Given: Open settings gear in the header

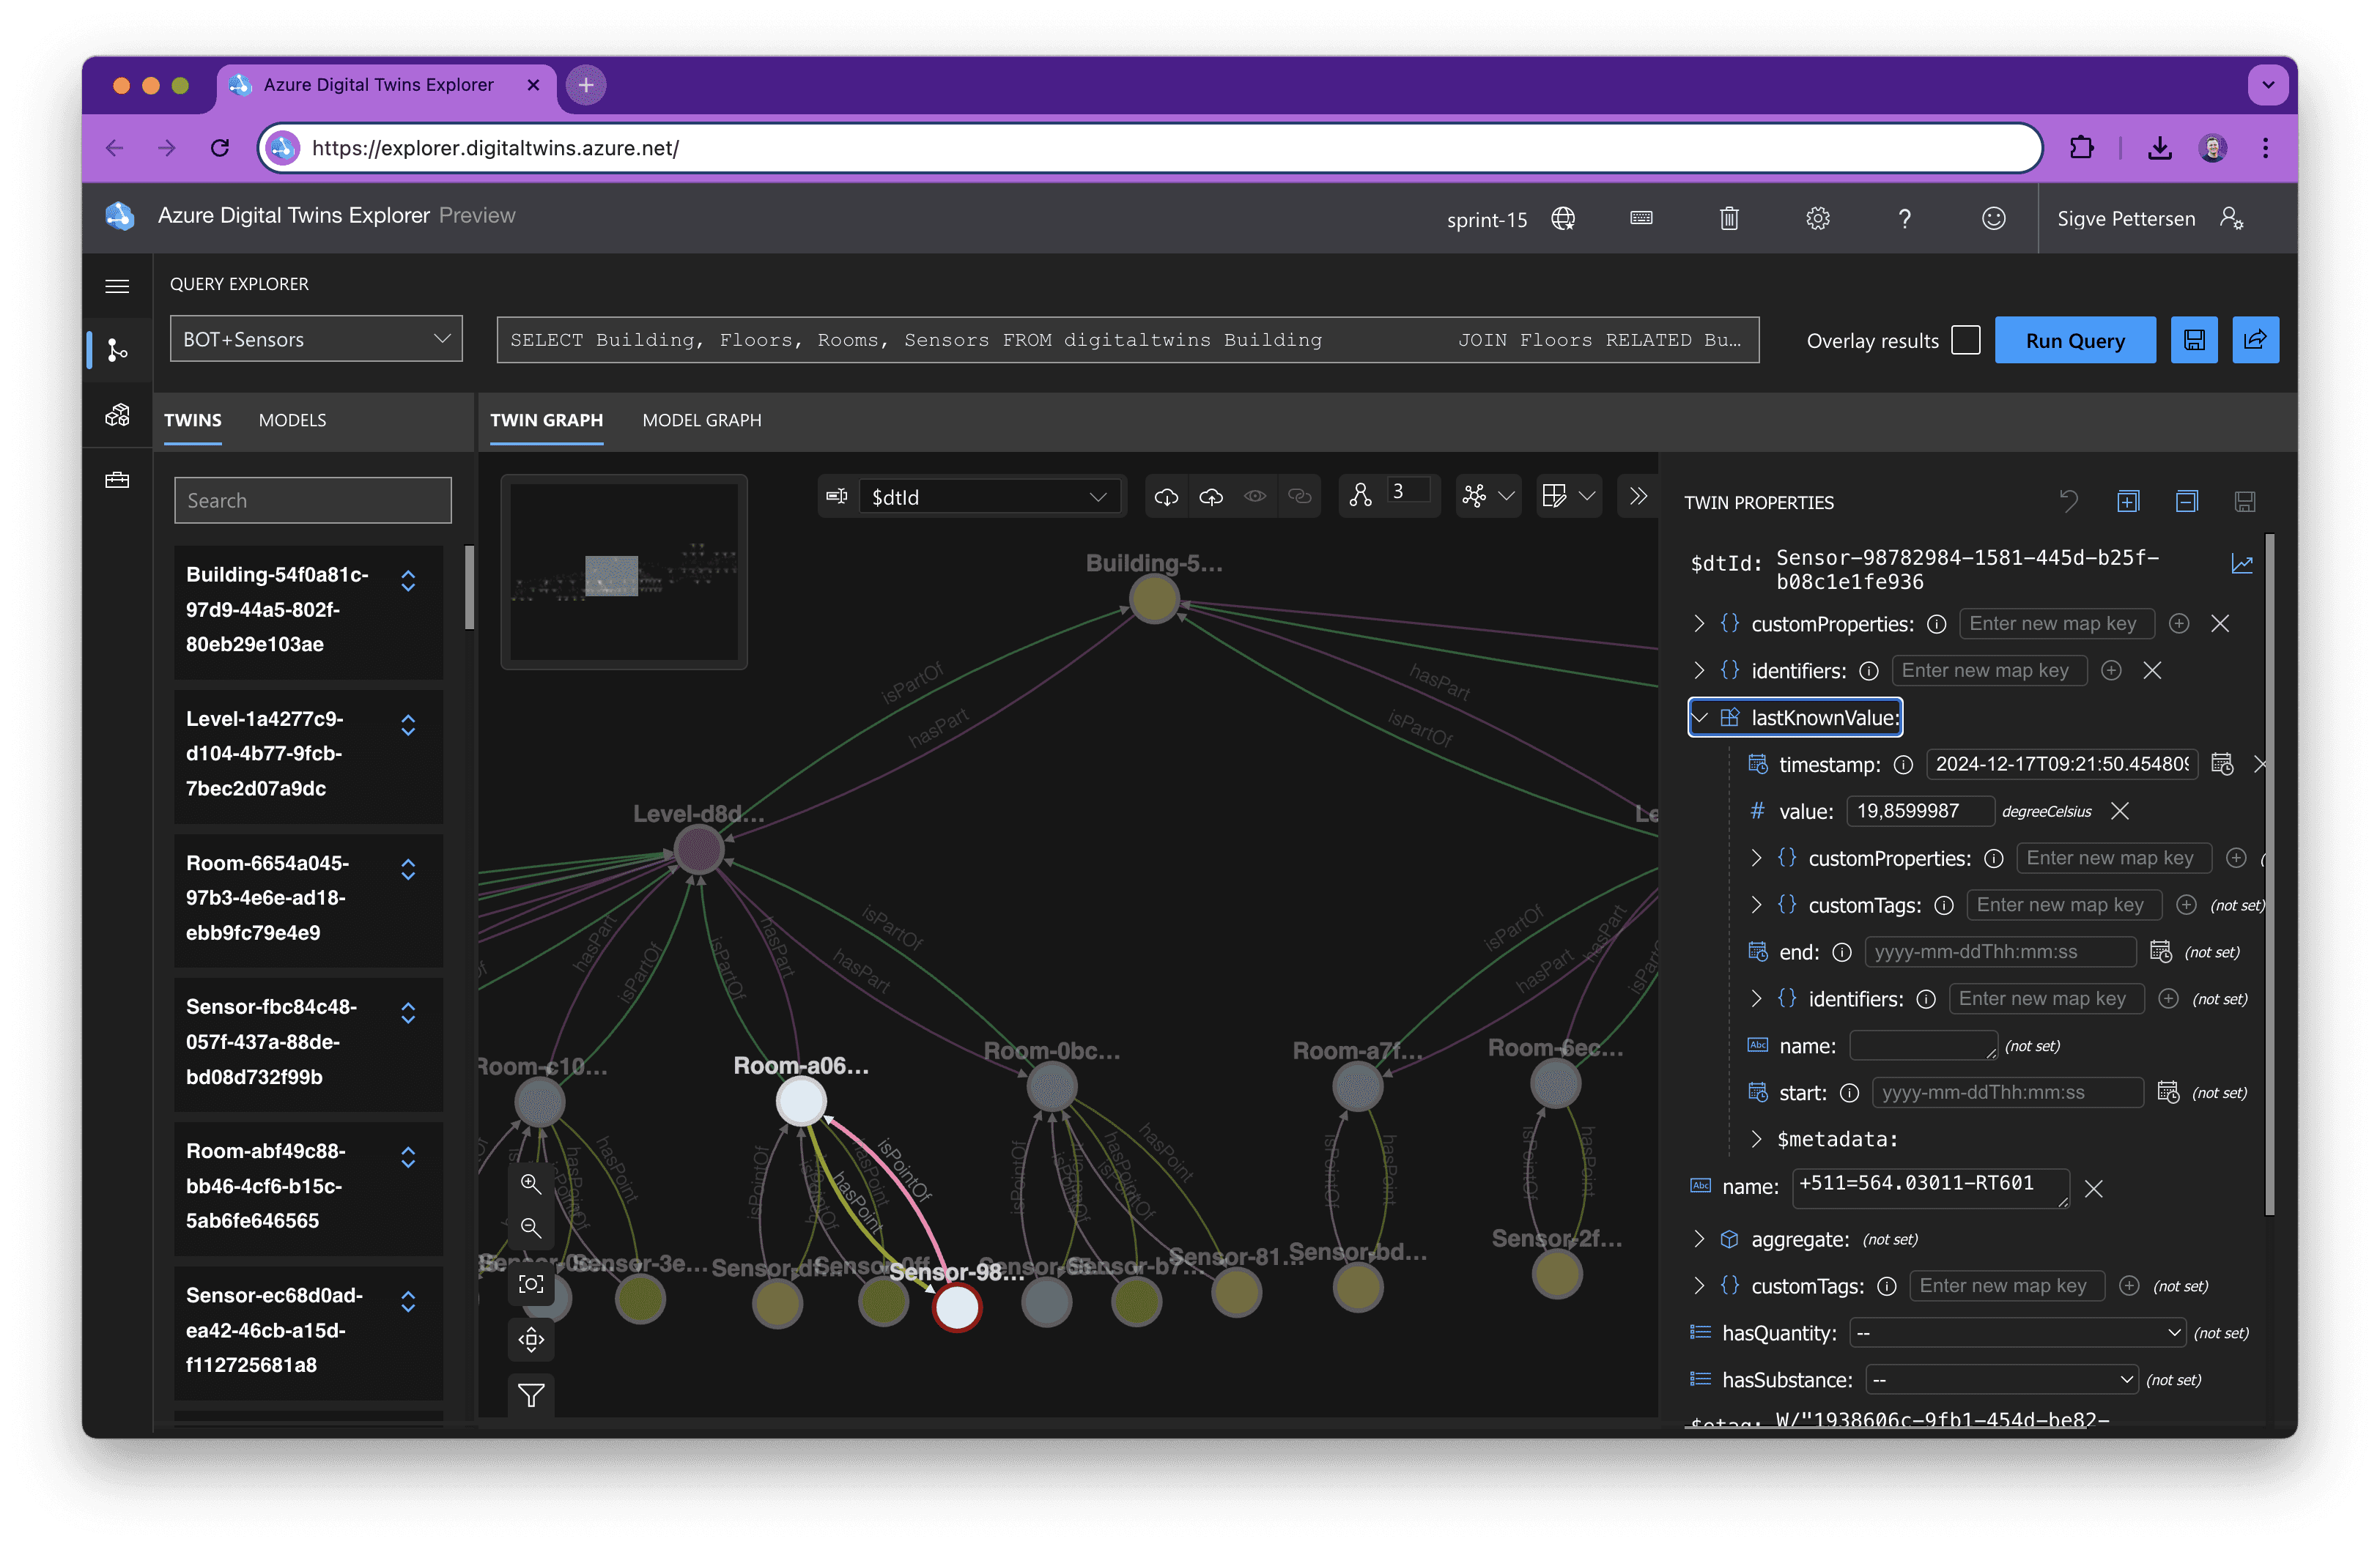Looking at the screenshot, I should 1817,218.
